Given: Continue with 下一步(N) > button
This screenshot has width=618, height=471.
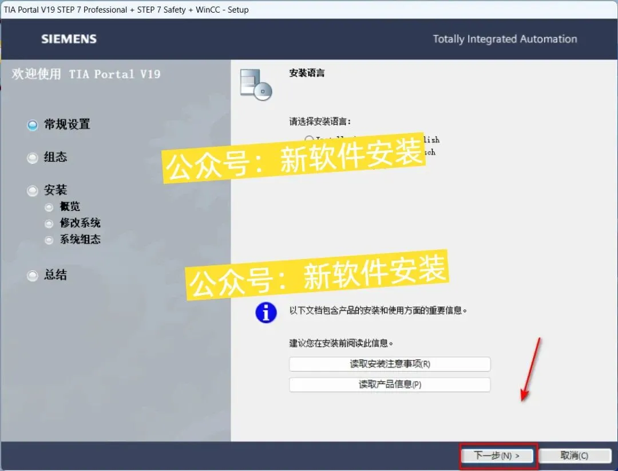Looking at the screenshot, I should click(497, 456).
